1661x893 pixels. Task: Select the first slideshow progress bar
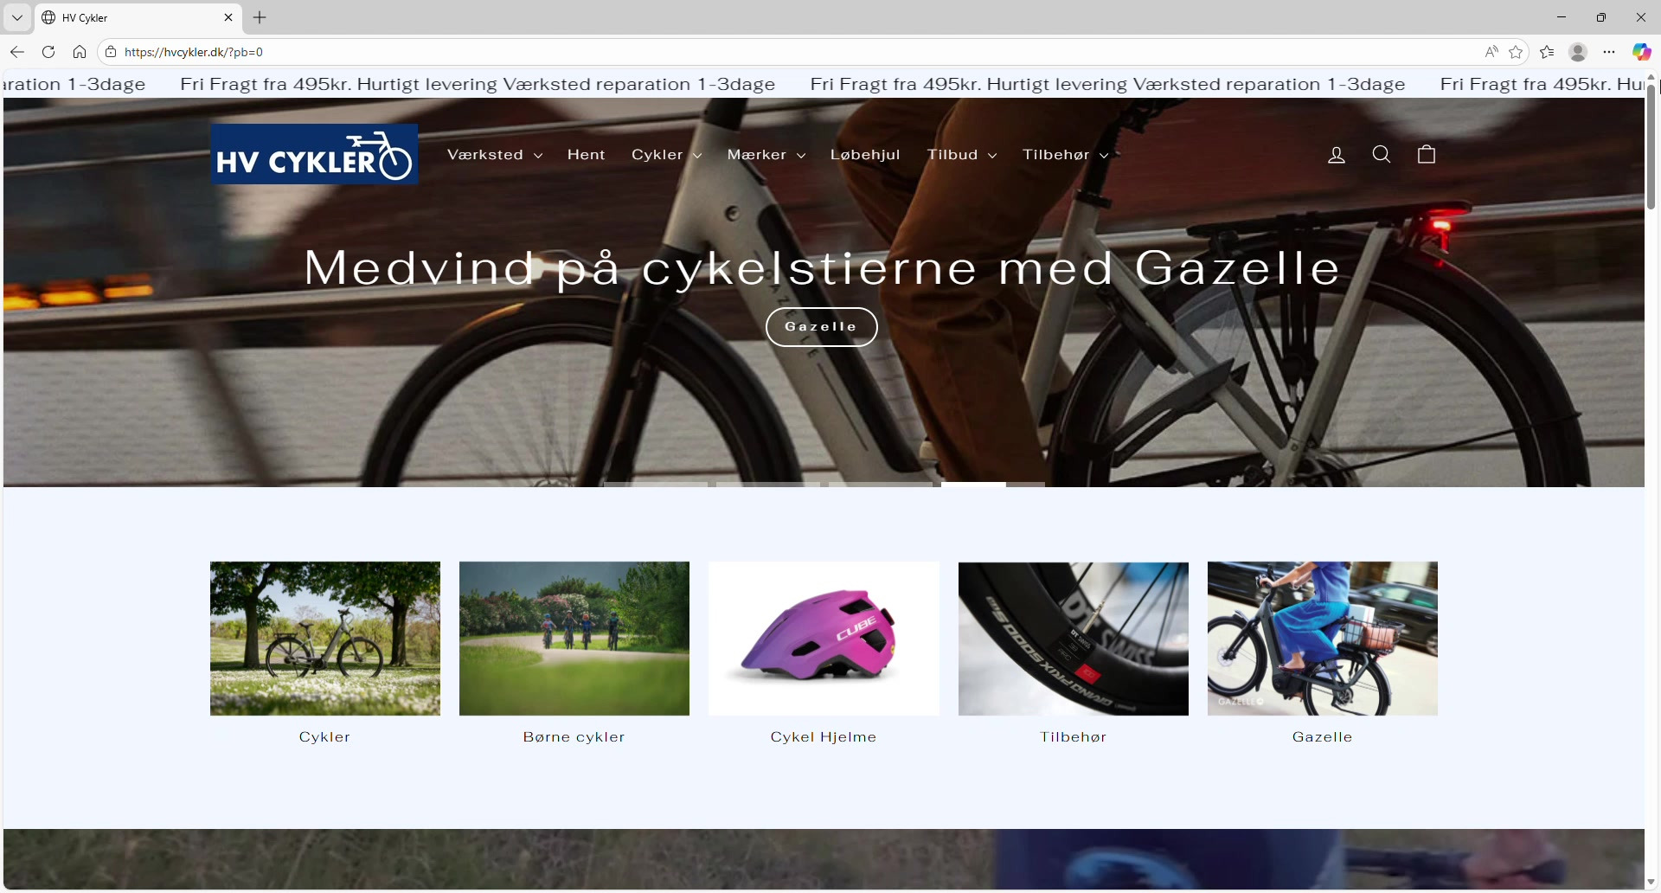point(655,484)
